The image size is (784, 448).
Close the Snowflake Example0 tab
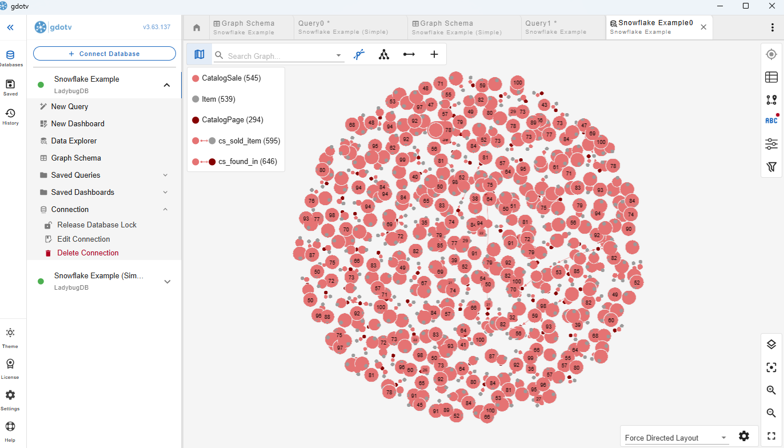pos(703,27)
